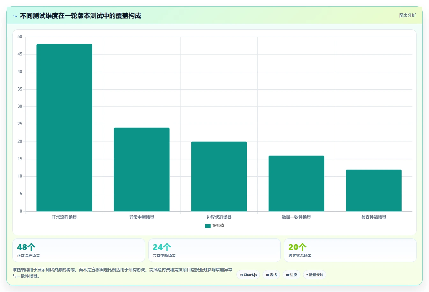
Task: Click the x-axis label 数据一致性场景
Action: 296,217
